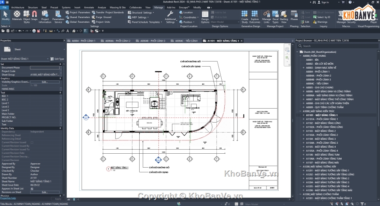380x206 pixels.
Task: Run Purge Unused
Action: (102, 17)
